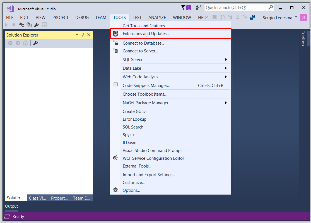Click the wrench toolbar icon under VIEW
Screen dimensions: 311x223
coord(36,25)
